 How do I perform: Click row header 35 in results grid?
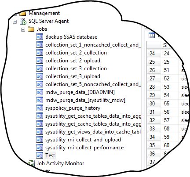153,145
